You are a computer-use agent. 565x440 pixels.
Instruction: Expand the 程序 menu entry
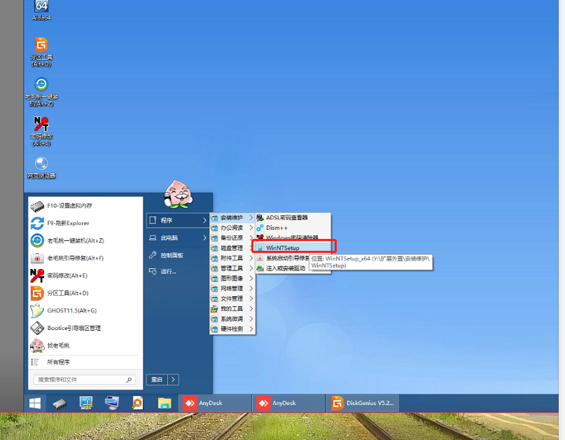(x=178, y=221)
